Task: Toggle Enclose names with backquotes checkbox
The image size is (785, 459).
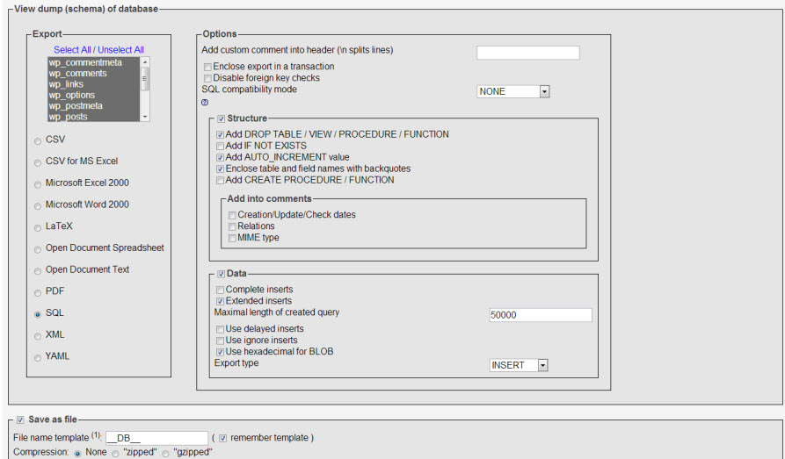Action: coord(220,169)
